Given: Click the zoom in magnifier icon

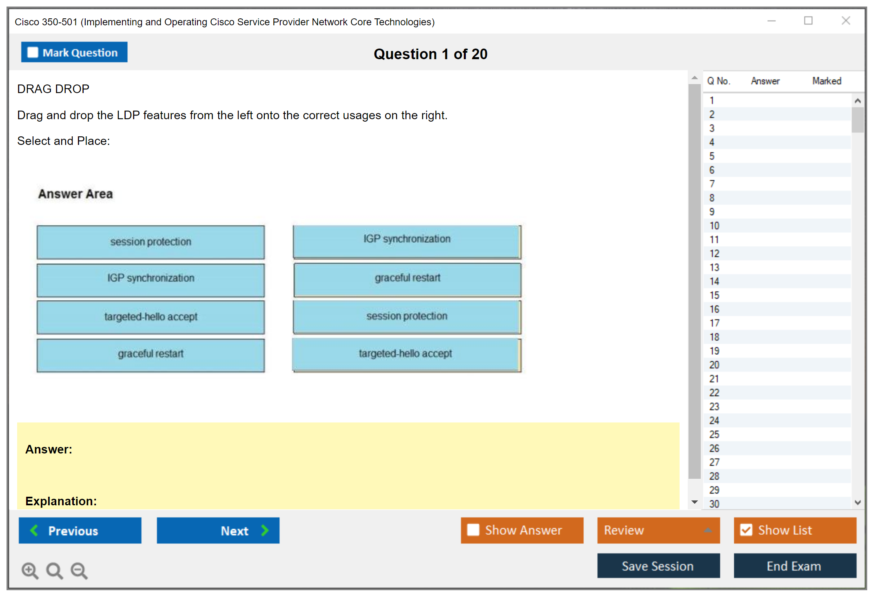Looking at the screenshot, I should tap(30, 570).
